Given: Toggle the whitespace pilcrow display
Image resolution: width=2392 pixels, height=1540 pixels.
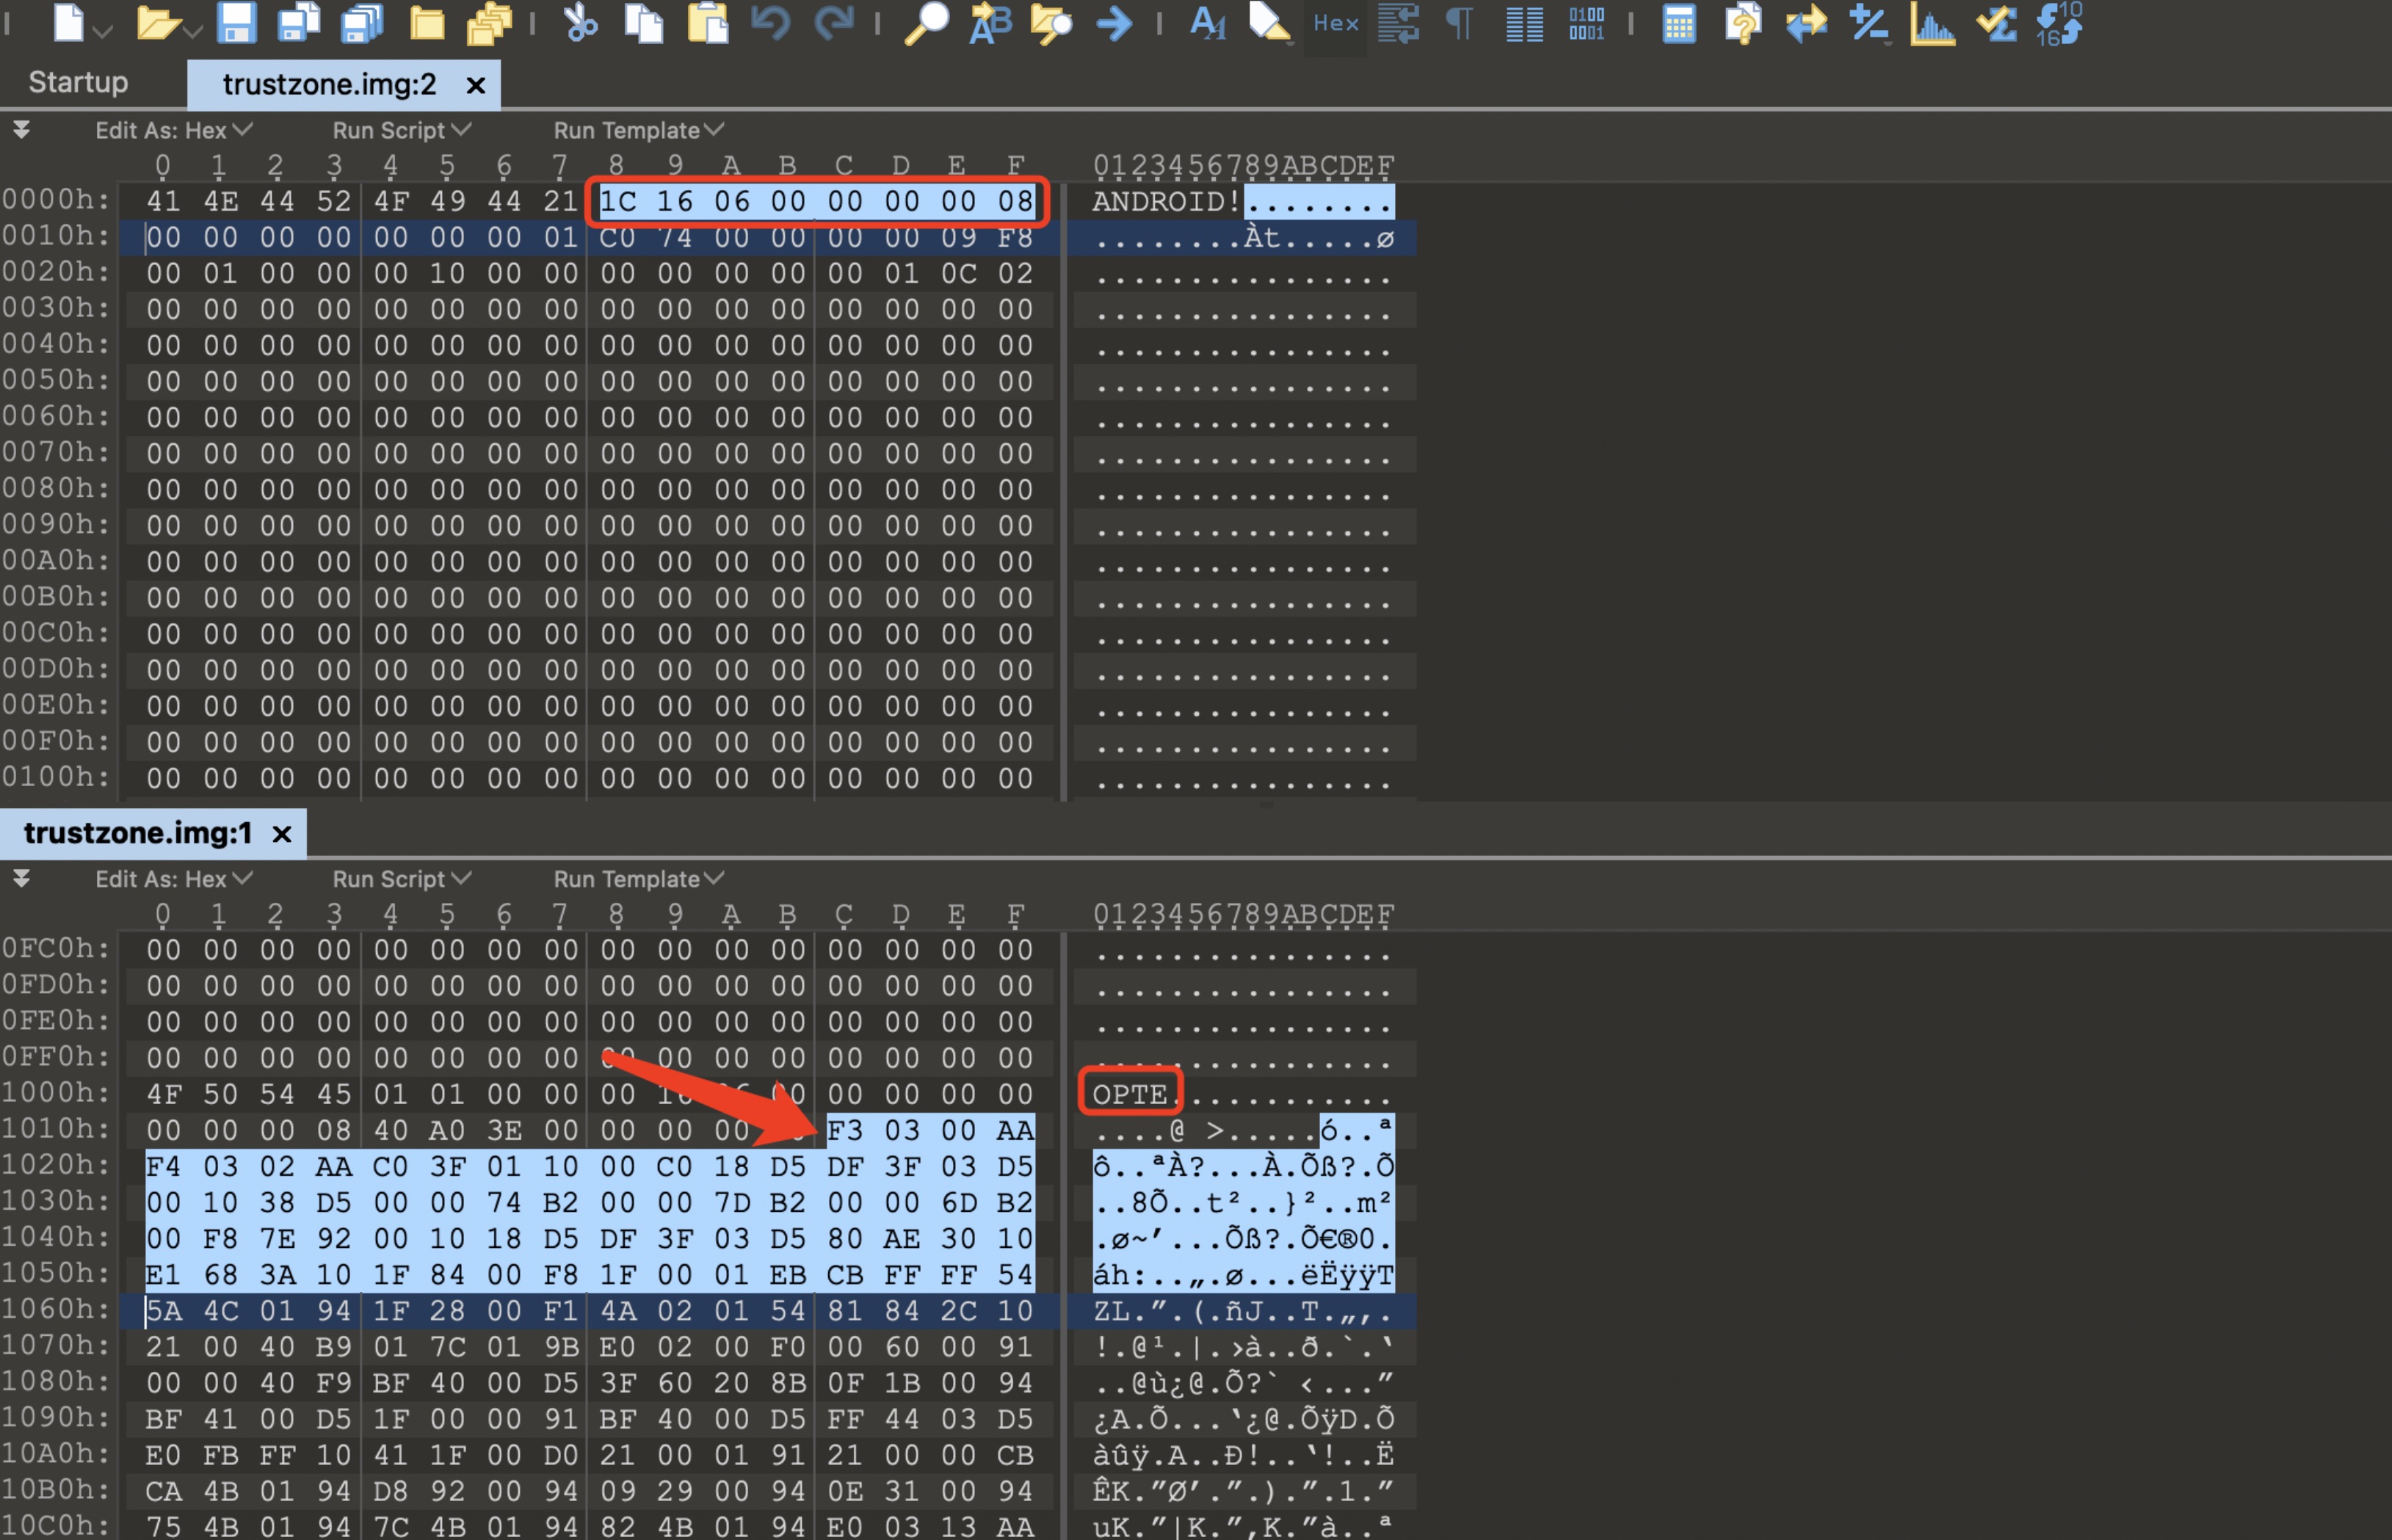Looking at the screenshot, I should 1459,22.
